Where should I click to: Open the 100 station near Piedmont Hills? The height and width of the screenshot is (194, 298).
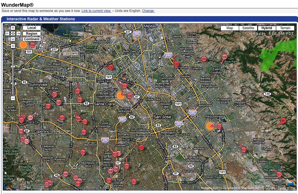coord(204,59)
